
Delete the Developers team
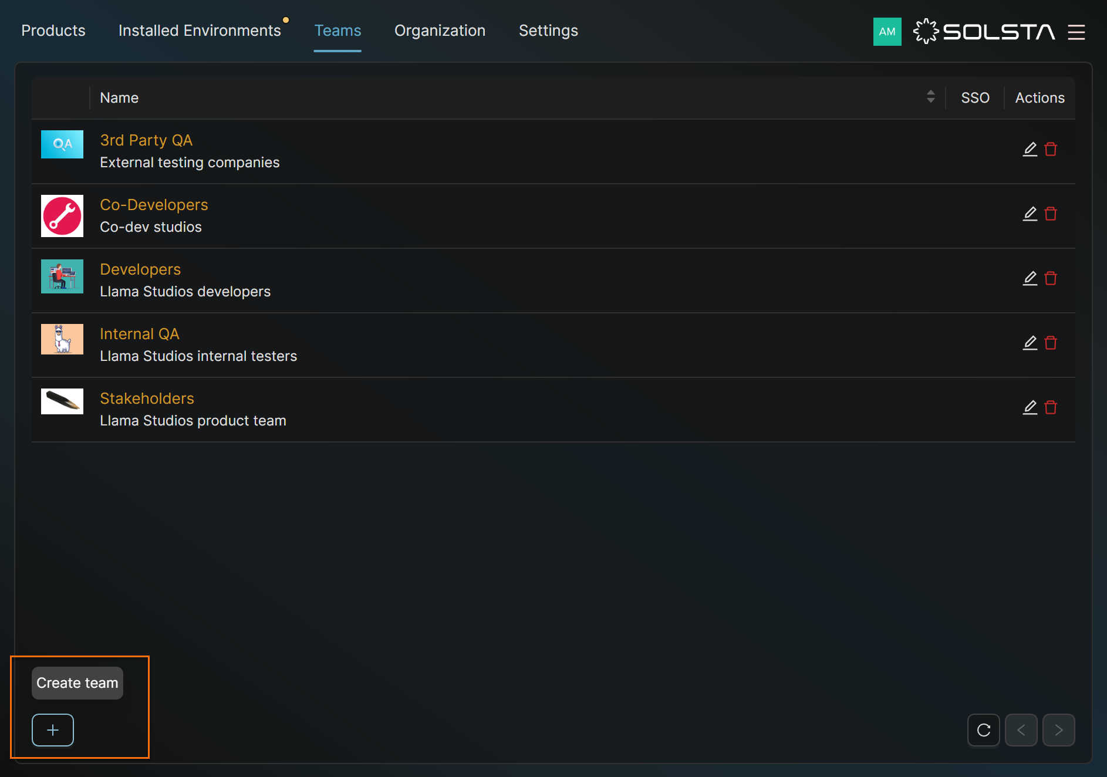coord(1051,278)
